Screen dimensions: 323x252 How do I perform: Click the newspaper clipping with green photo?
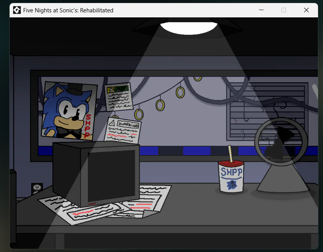119,97
